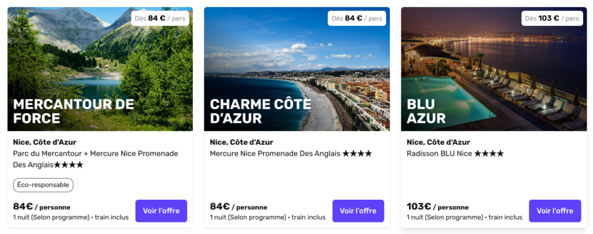The height and width of the screenshot is (234, 593).
Task: Click the four-star rating beside Radisson BLU Nice
Action: click(489, 153)
